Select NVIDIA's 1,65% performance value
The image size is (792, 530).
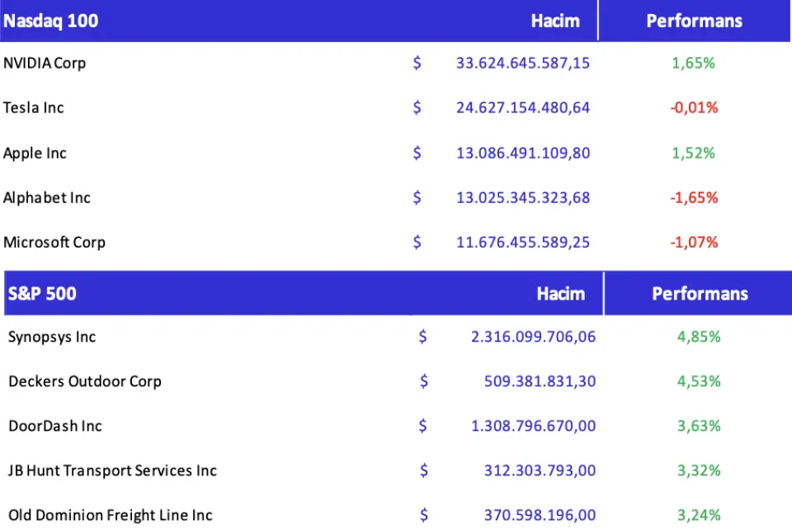693,63
